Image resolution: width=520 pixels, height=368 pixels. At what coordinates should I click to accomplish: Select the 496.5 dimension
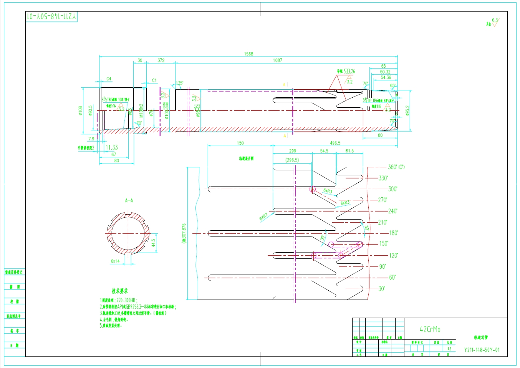335,143
